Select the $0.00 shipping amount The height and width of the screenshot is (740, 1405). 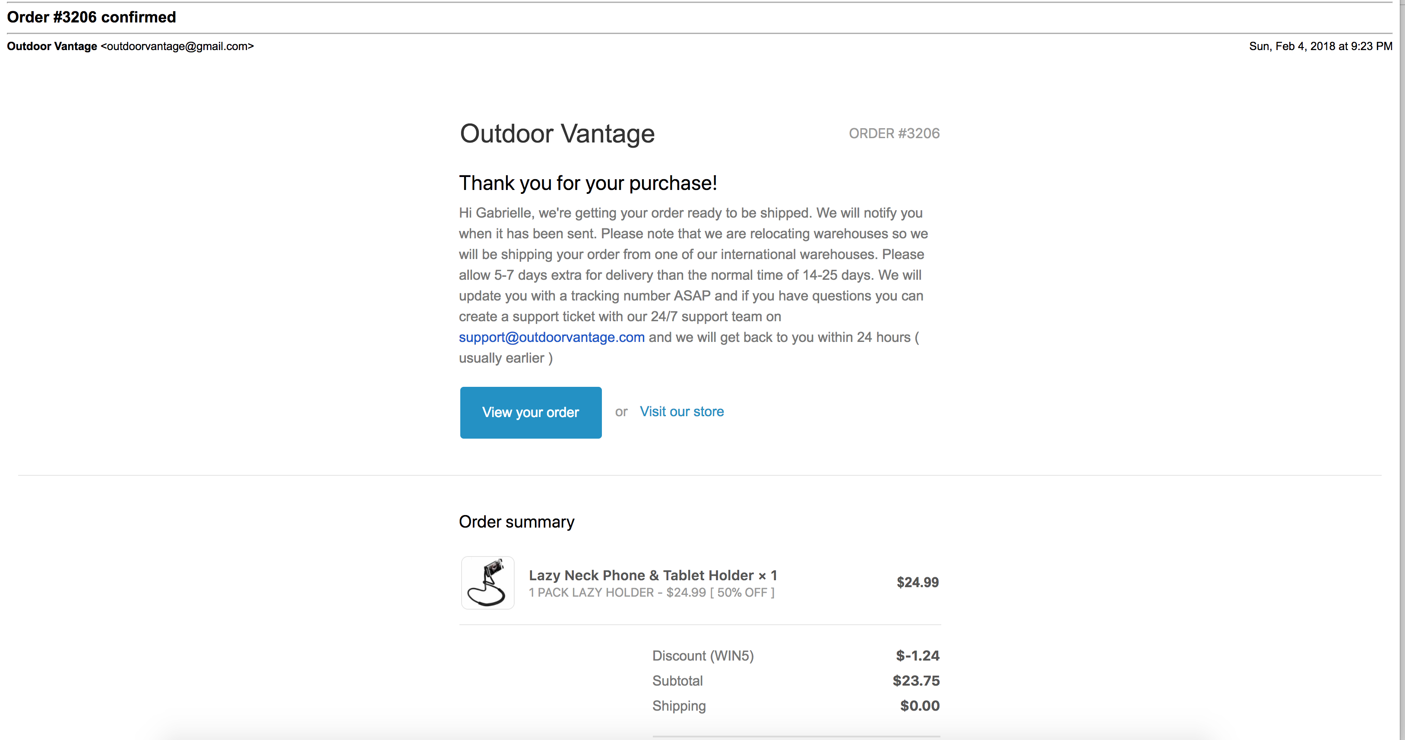pyautogui.click(x=920, y=705)
